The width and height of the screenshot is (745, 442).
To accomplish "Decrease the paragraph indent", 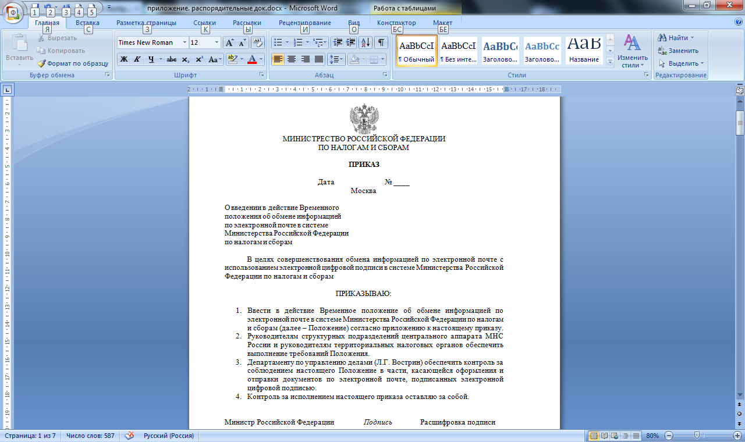I will 338,42.
